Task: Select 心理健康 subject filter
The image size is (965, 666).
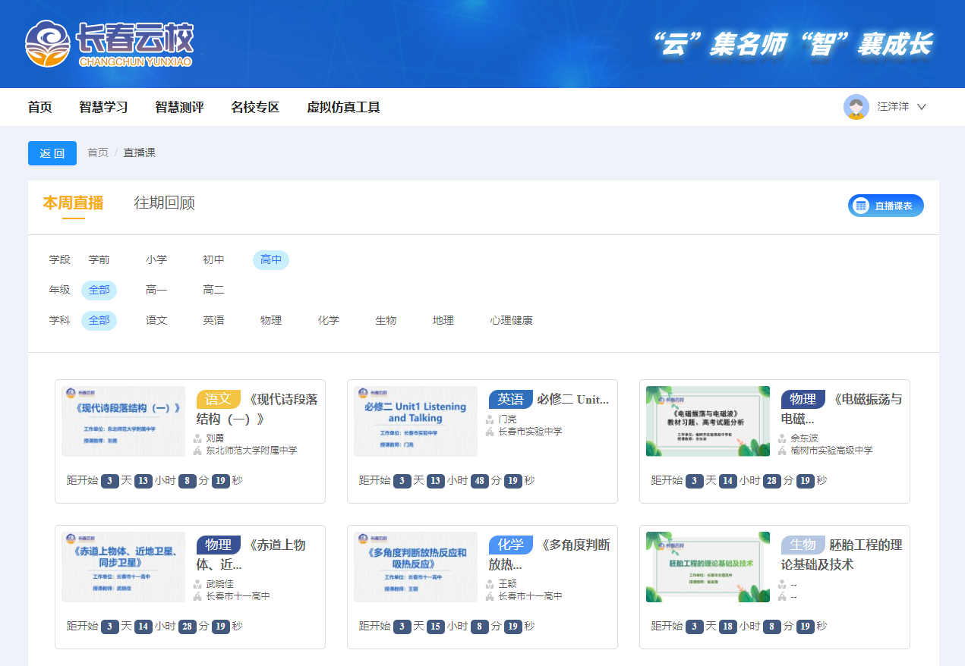Action: click(511, 320)
